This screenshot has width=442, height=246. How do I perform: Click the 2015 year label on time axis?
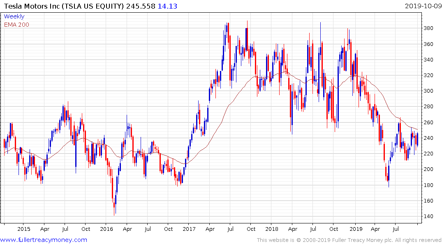click(x=24, y=229)
